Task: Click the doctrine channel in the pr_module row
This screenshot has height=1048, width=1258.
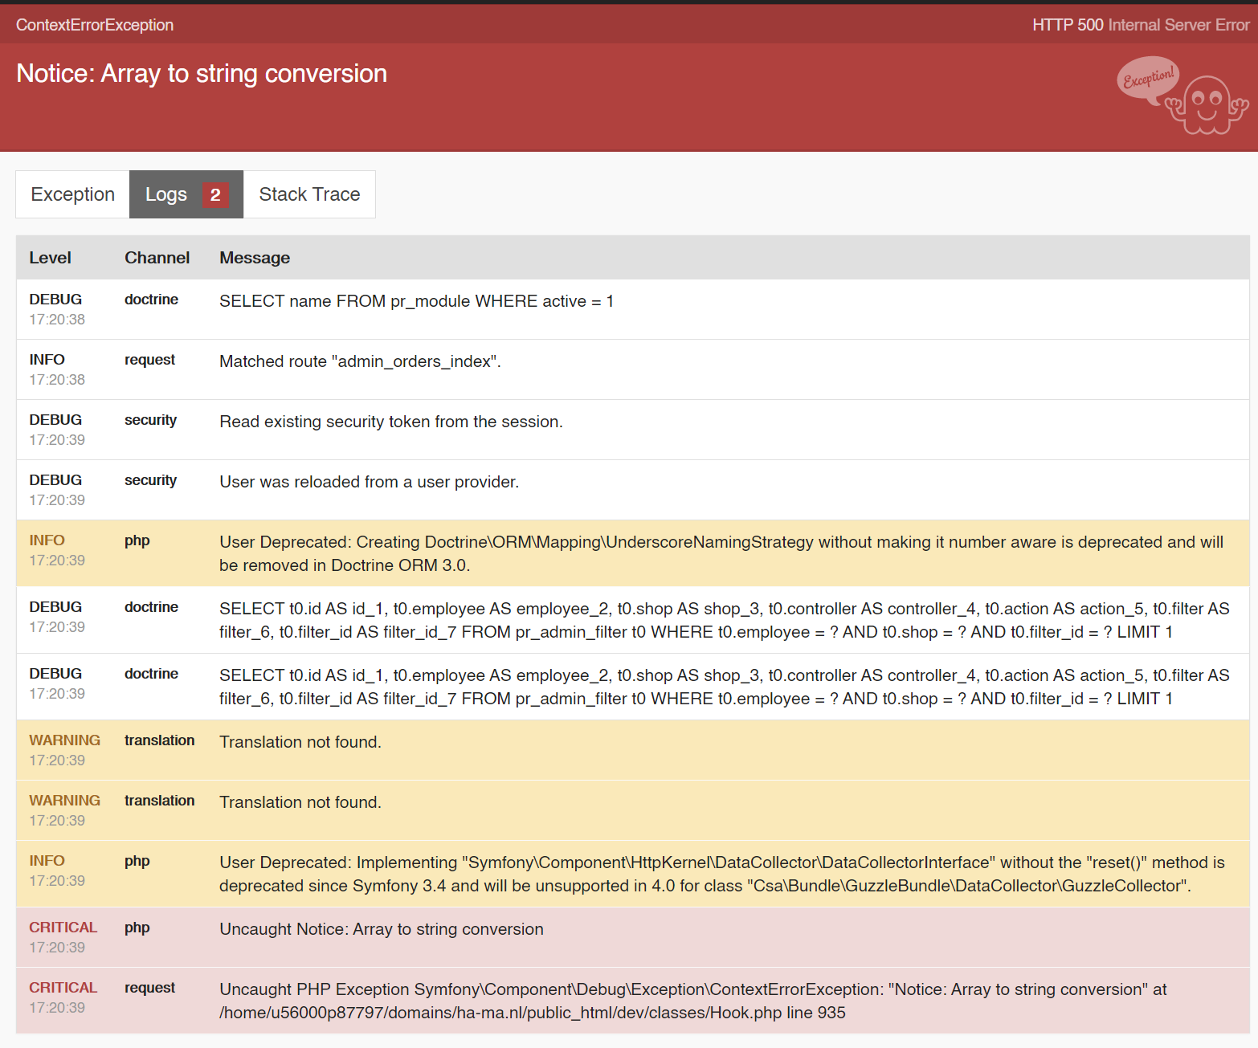Action: [x=152, y=300]
